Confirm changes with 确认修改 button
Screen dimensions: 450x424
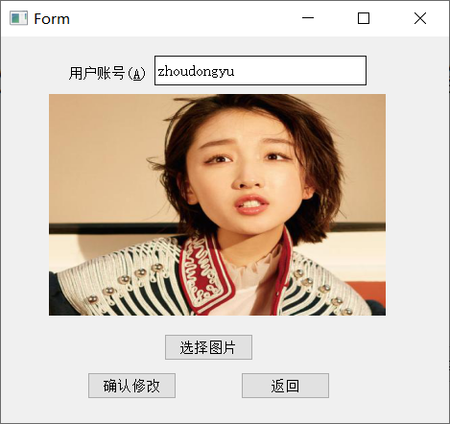(x=131, y=386)
